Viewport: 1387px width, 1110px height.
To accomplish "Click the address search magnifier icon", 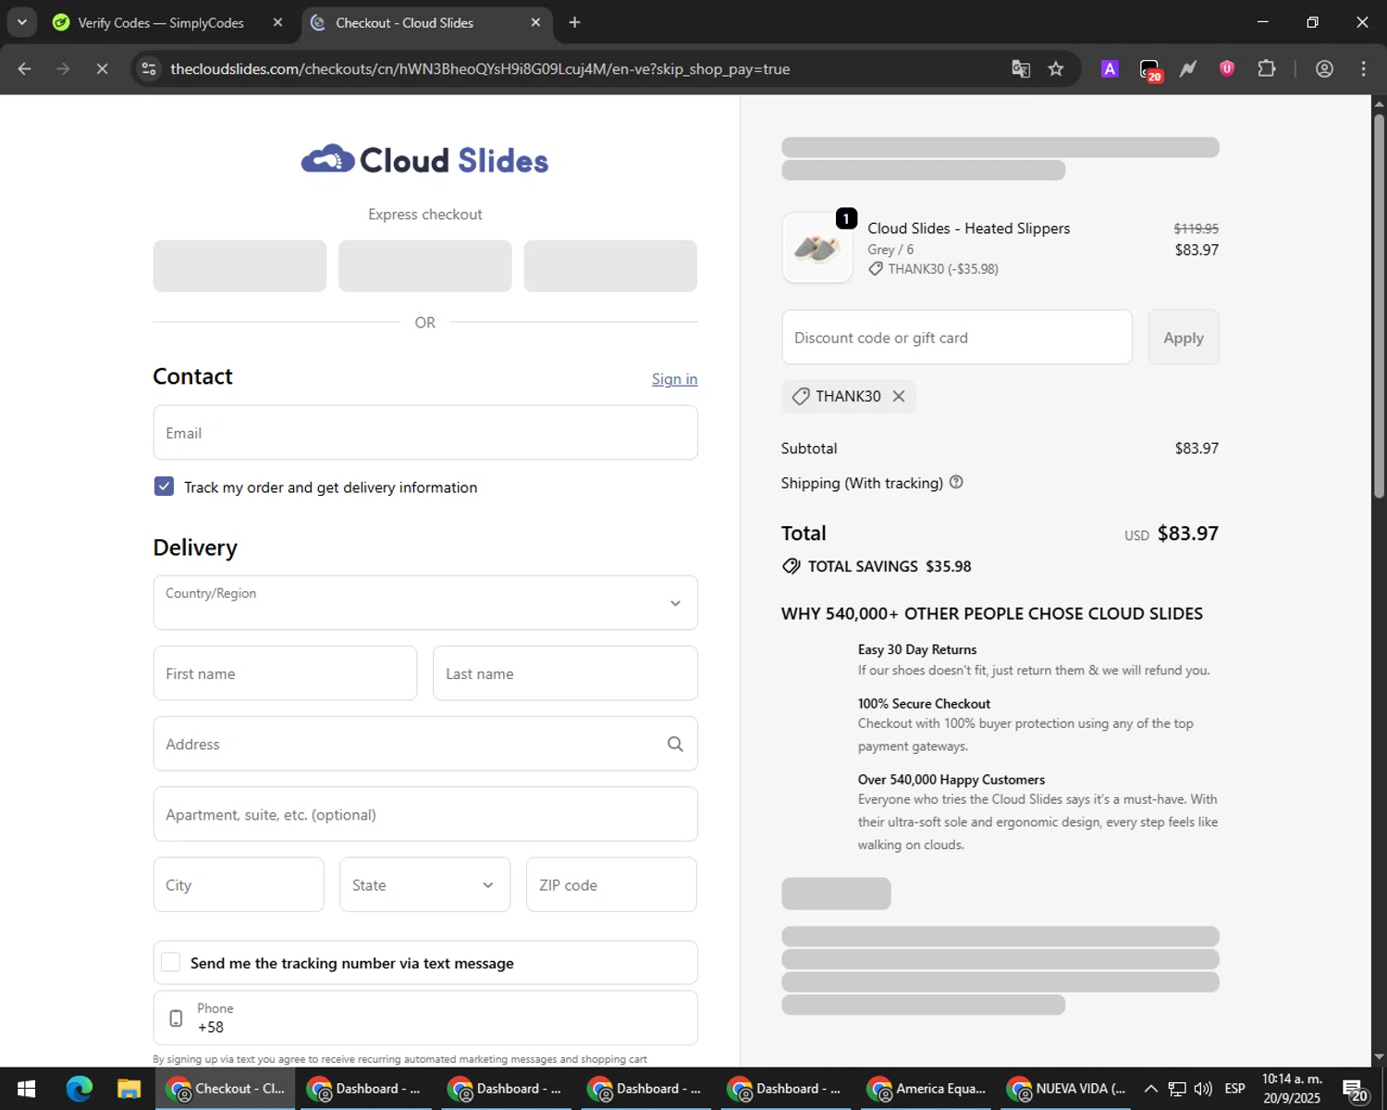I will tap(675, 744).
